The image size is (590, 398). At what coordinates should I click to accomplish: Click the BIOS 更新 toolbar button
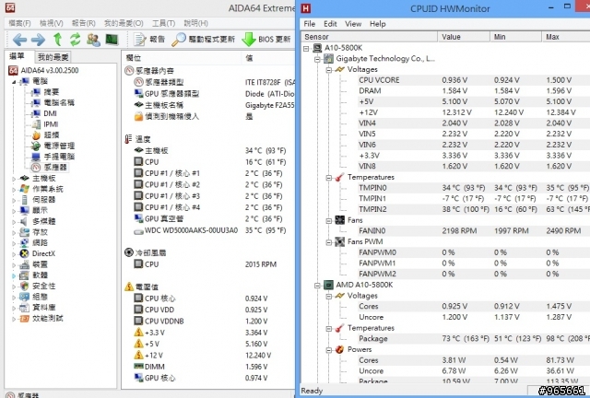coord(266,39)
